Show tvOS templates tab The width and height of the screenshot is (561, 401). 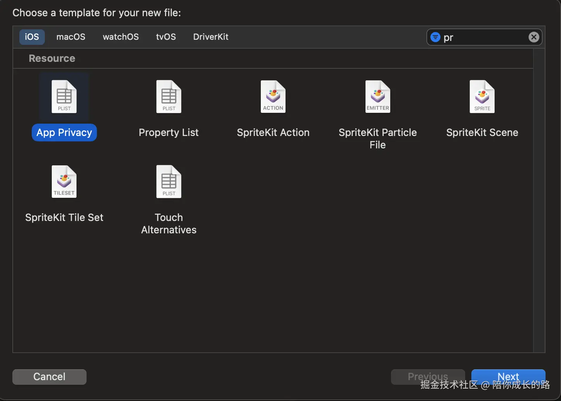coord(166,37)
